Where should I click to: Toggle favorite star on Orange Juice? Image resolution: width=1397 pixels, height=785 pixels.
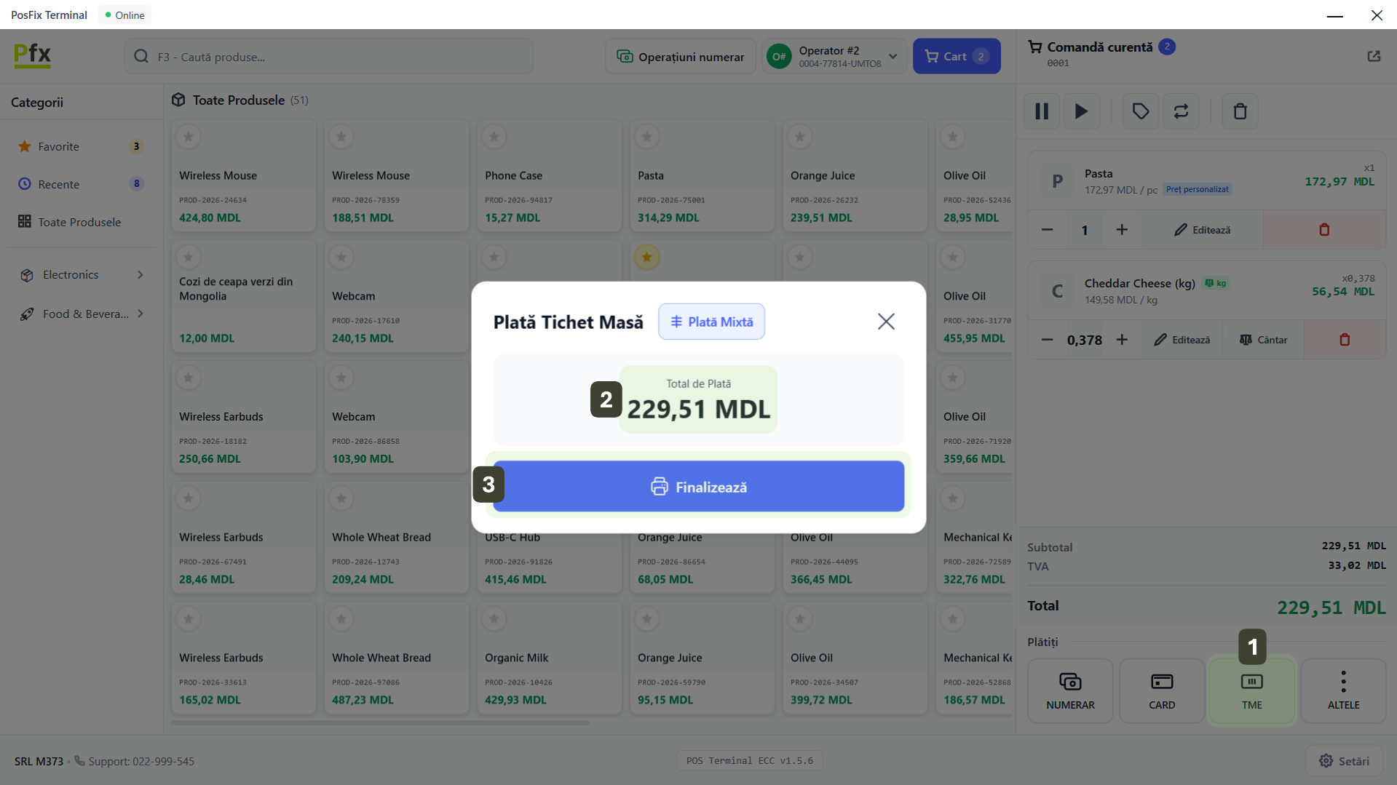click(x=799, y=136)
